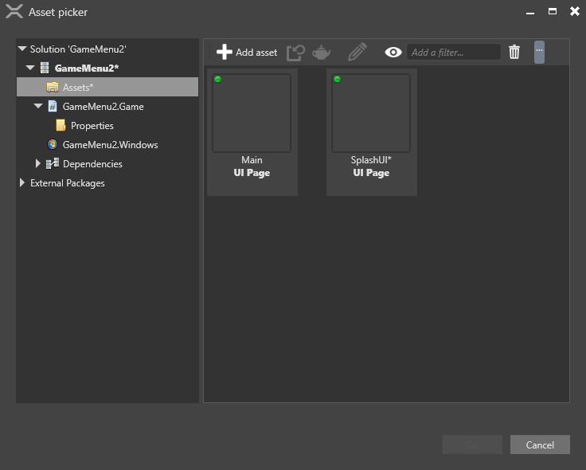The image size is (586, 470).
Task: Select the Properties folder
Action: [x=92, y=126]
